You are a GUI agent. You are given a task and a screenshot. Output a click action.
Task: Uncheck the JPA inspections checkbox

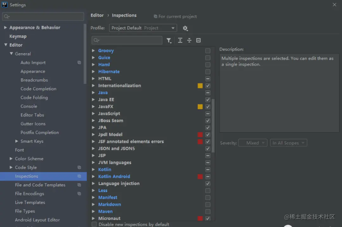pyautogui.click(x=208, y=128)
